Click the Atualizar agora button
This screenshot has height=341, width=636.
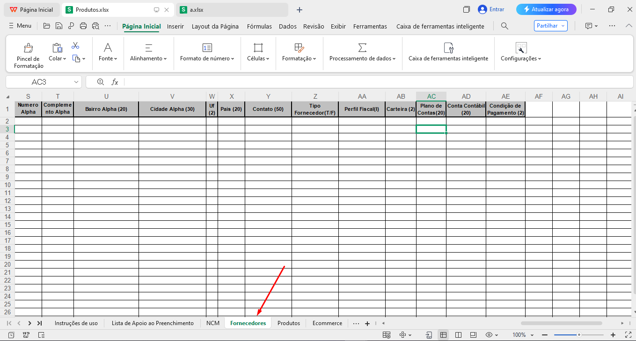coord(546,9)
